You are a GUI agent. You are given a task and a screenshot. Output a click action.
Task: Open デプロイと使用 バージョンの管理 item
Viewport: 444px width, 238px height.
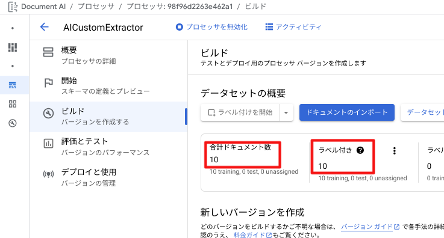[108, 177]
